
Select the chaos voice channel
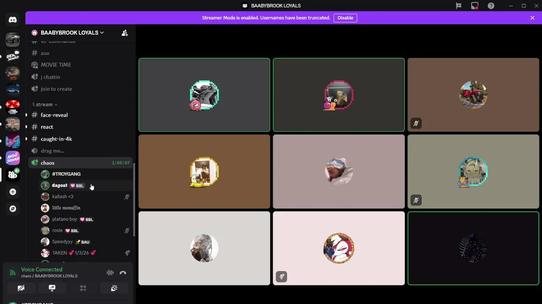pos(80,163)
